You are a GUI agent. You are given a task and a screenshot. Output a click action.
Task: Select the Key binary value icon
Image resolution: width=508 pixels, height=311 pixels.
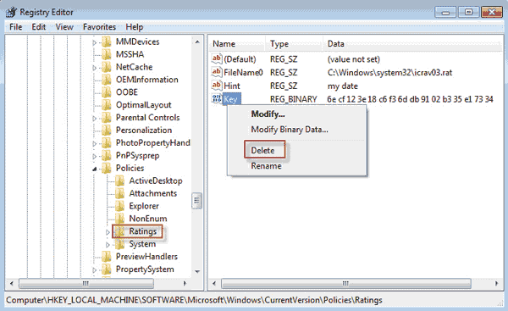pos(217,98)
